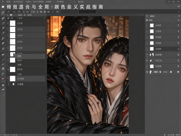Click round icon on right panel's second header row
Viewport: 181px width, 136px height.
click(x=147, y=20)
